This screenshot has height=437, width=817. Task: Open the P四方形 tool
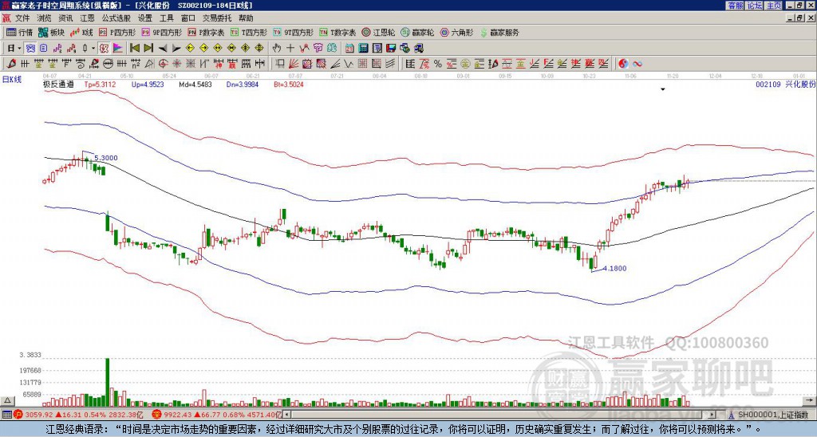(x=116, y=32)
